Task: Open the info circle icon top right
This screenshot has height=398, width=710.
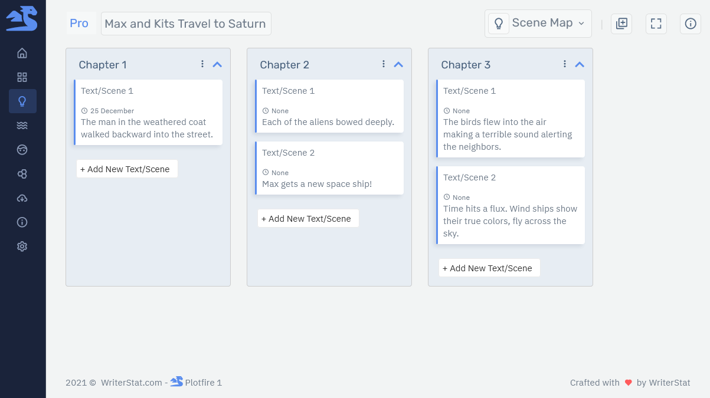Action: pyautogui.click(x=690, y=24)
